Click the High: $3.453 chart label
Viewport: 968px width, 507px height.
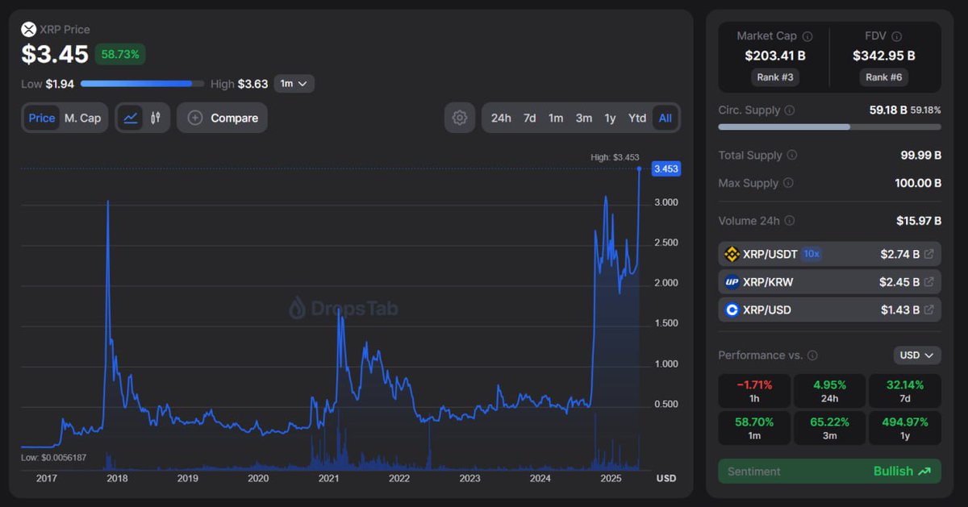coord(615,156)
